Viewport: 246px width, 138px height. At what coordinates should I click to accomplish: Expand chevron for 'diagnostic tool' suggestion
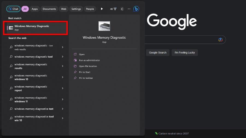click(62, 57)
